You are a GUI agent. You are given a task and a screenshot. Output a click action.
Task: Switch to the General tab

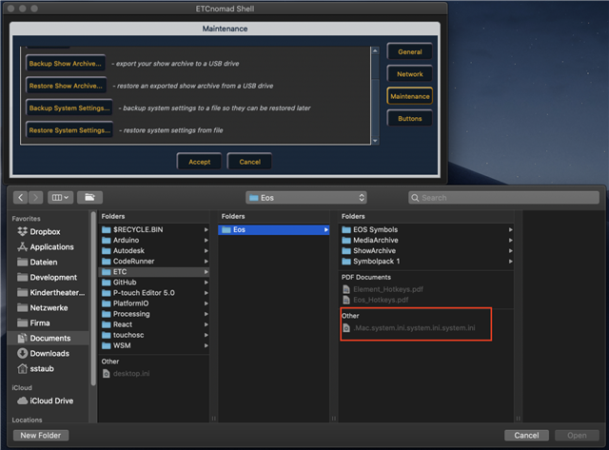410,51
